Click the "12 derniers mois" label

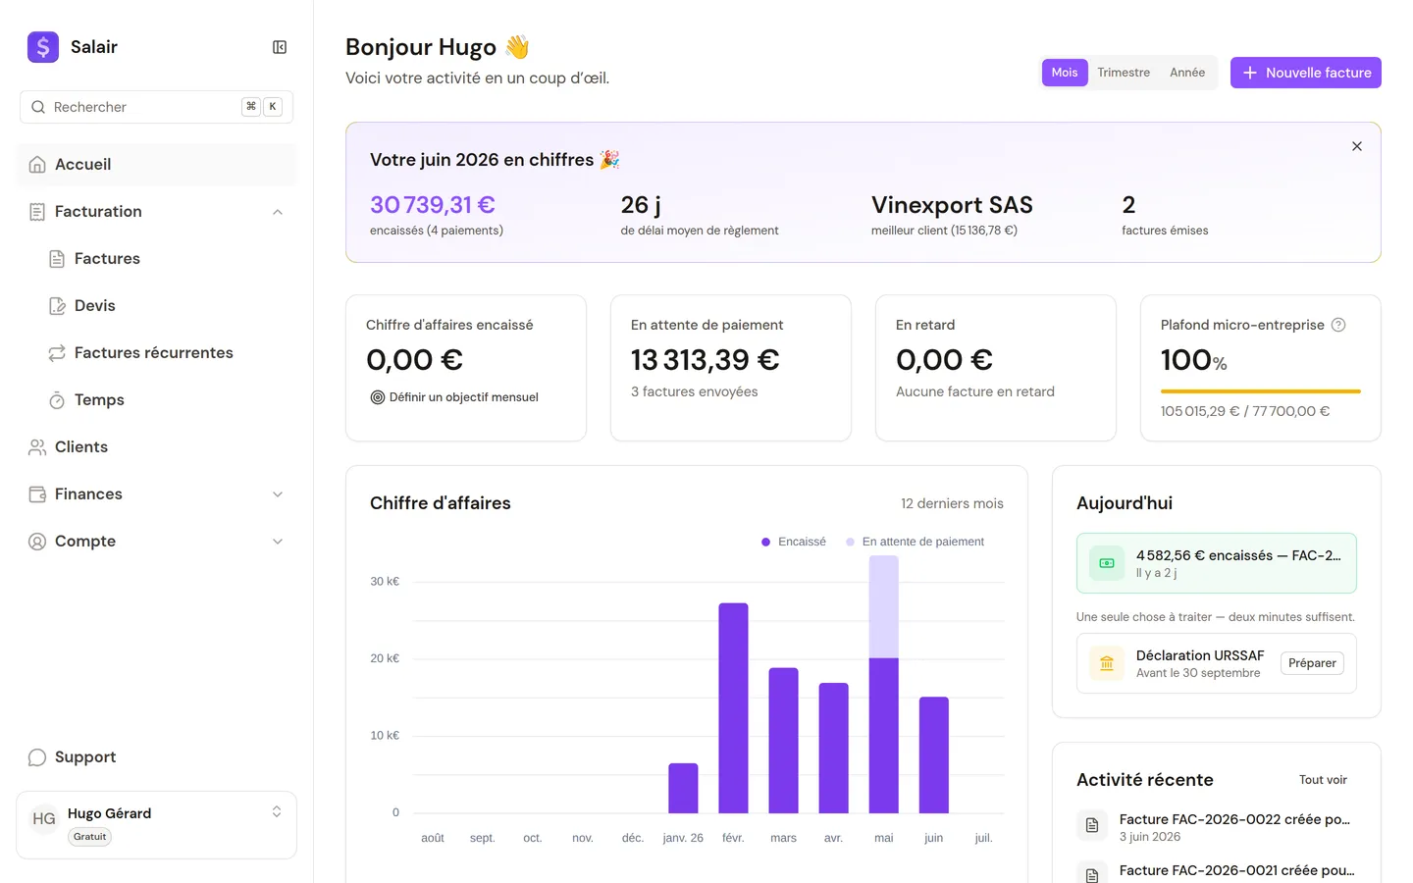pos(952,503)
